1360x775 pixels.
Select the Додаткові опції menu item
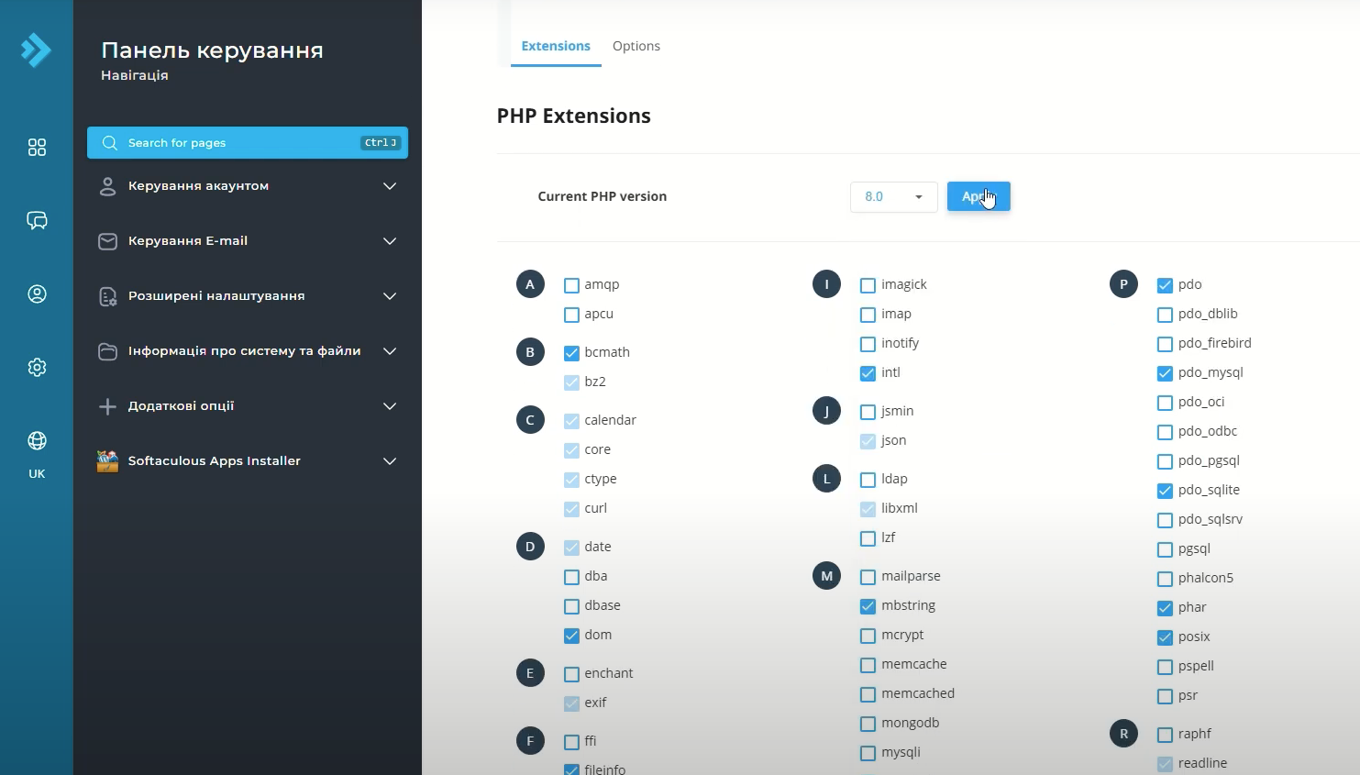click(248, 406)
